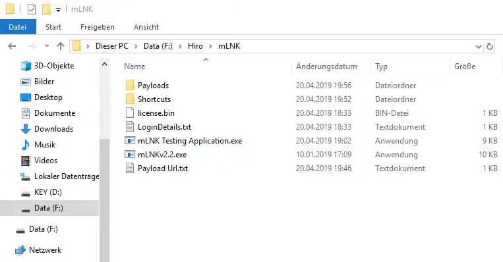This screenshot has width=503, height=262.
Task: Click the folder icon in address bar
Action: click(76, 46)
